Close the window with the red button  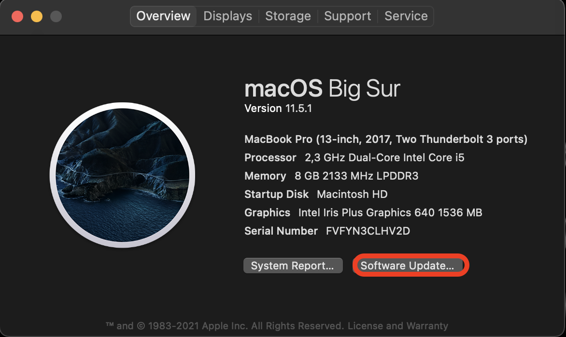pyautogui.click(x=17, y=16)
